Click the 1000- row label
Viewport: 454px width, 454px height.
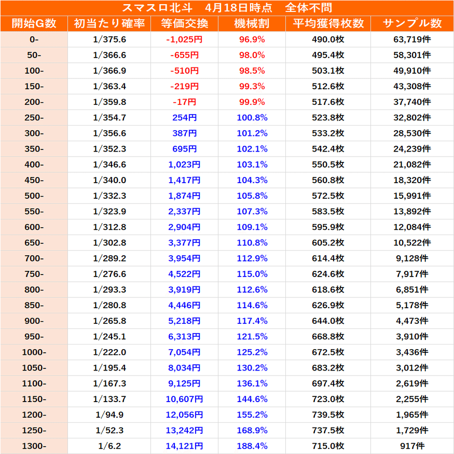(34, 352)
